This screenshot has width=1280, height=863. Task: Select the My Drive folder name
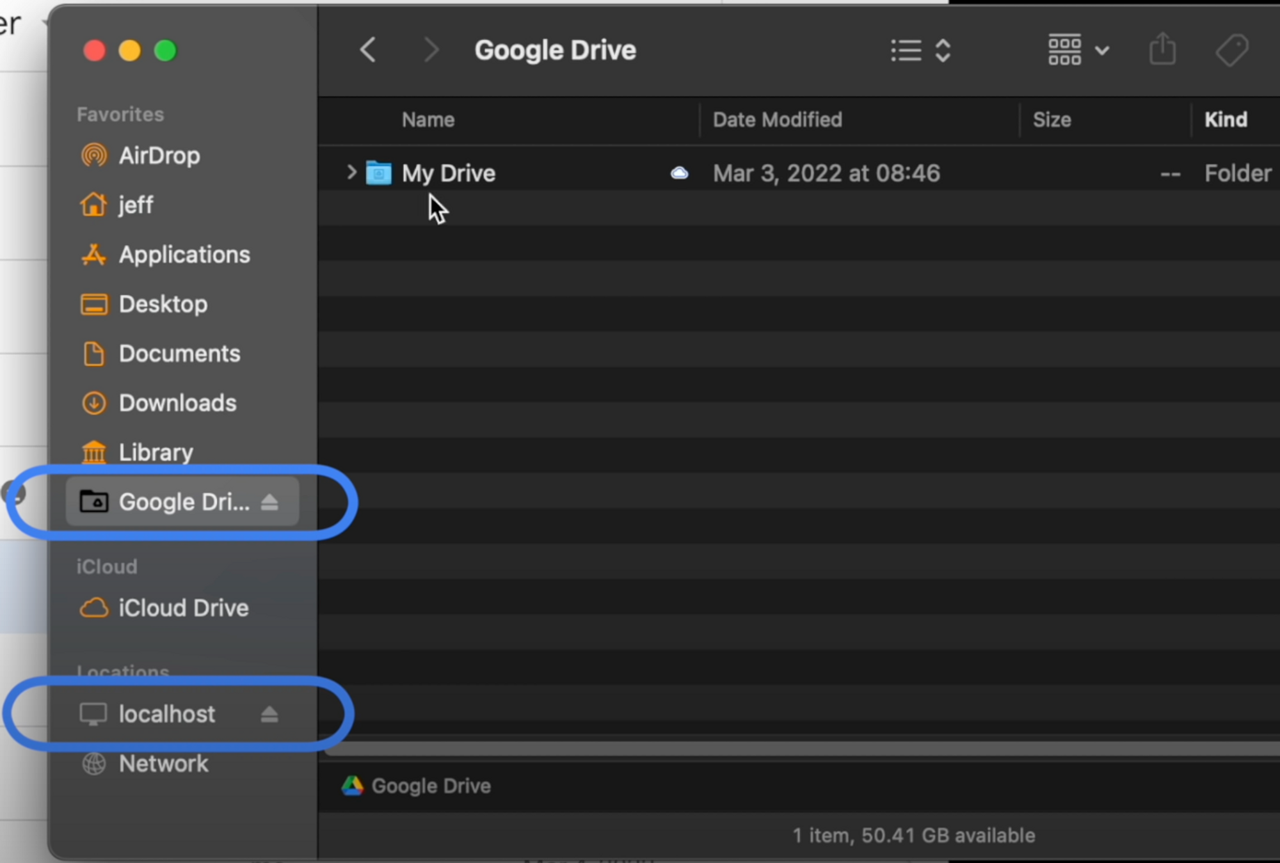pyautogui.click(x=449, y=173)
